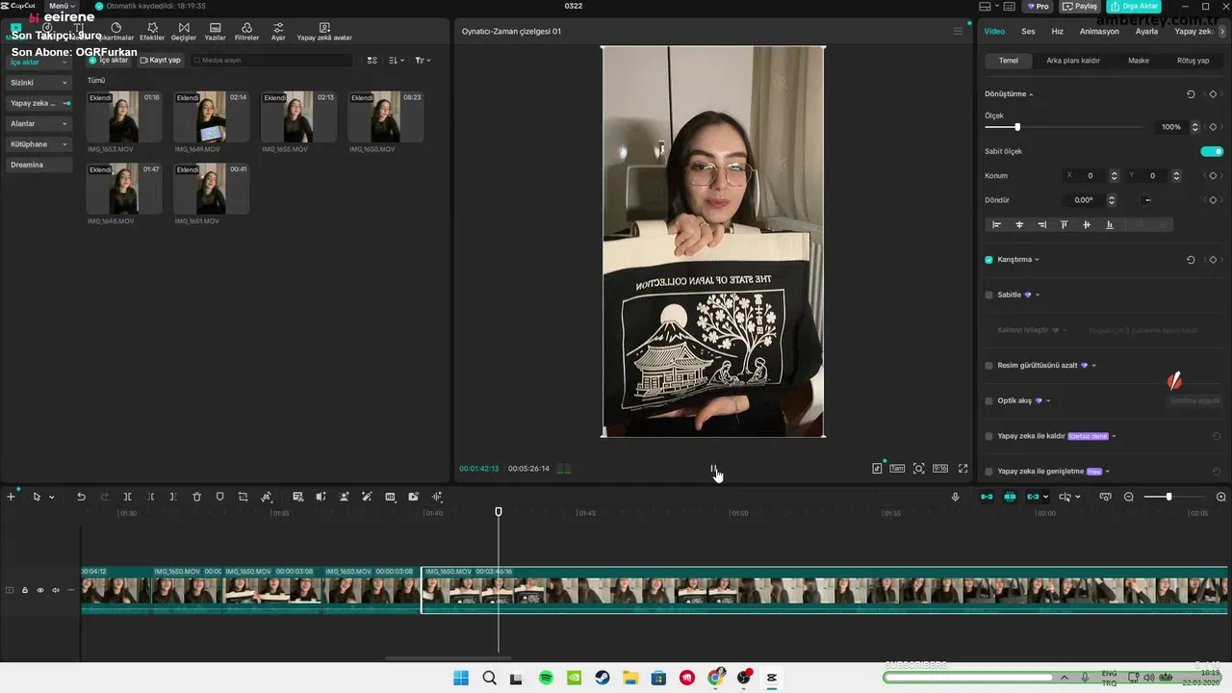Open the Dreamina sidebar item

click(x=38, y=165)
